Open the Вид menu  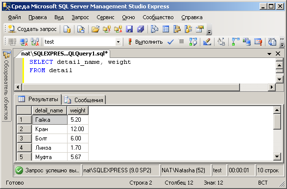pos(59,18)
